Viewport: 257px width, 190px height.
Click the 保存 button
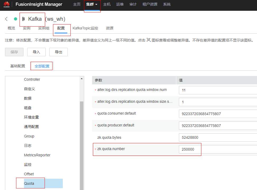coord(14,52)
